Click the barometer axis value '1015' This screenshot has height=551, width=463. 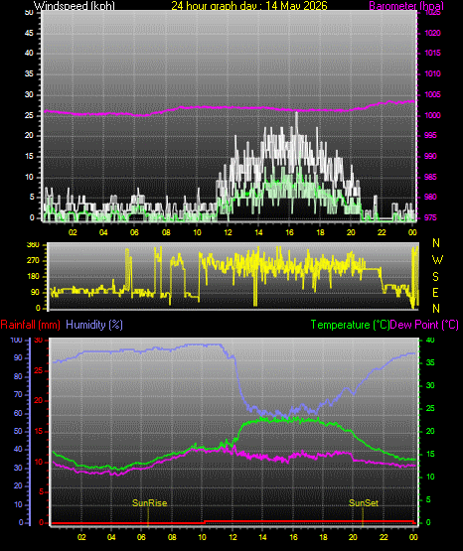point(432,53)
